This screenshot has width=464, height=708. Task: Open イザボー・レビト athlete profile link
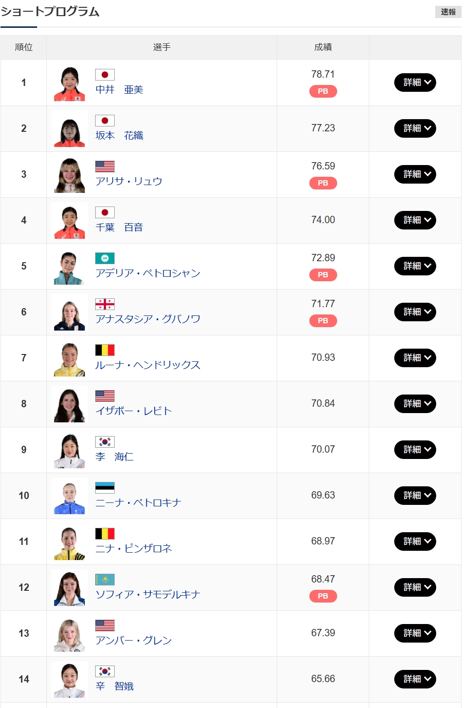tap(133, 411)
